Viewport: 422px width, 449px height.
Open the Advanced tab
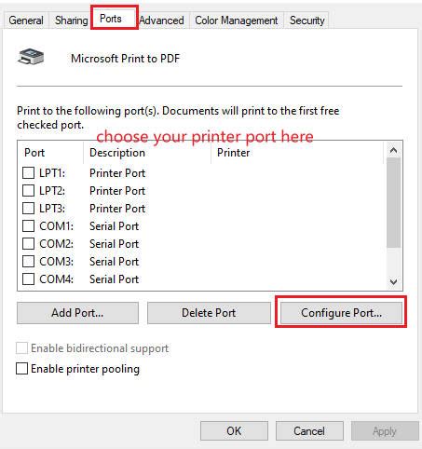pos(162,20)
